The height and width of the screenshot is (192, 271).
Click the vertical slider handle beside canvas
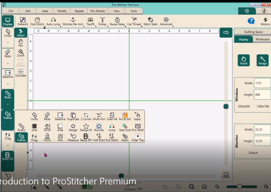point(226,107)
